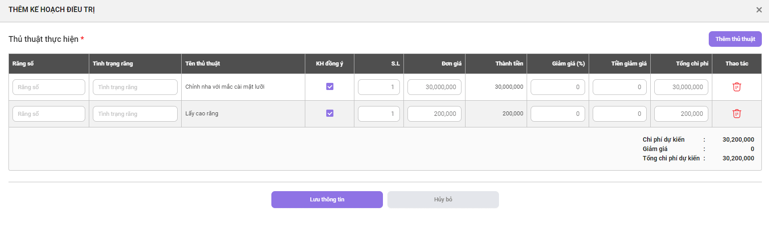The height and width of the screenshot is (225, 769).
Task: Delete the Lấy cao răng row
Action: [x=736, y=114]
